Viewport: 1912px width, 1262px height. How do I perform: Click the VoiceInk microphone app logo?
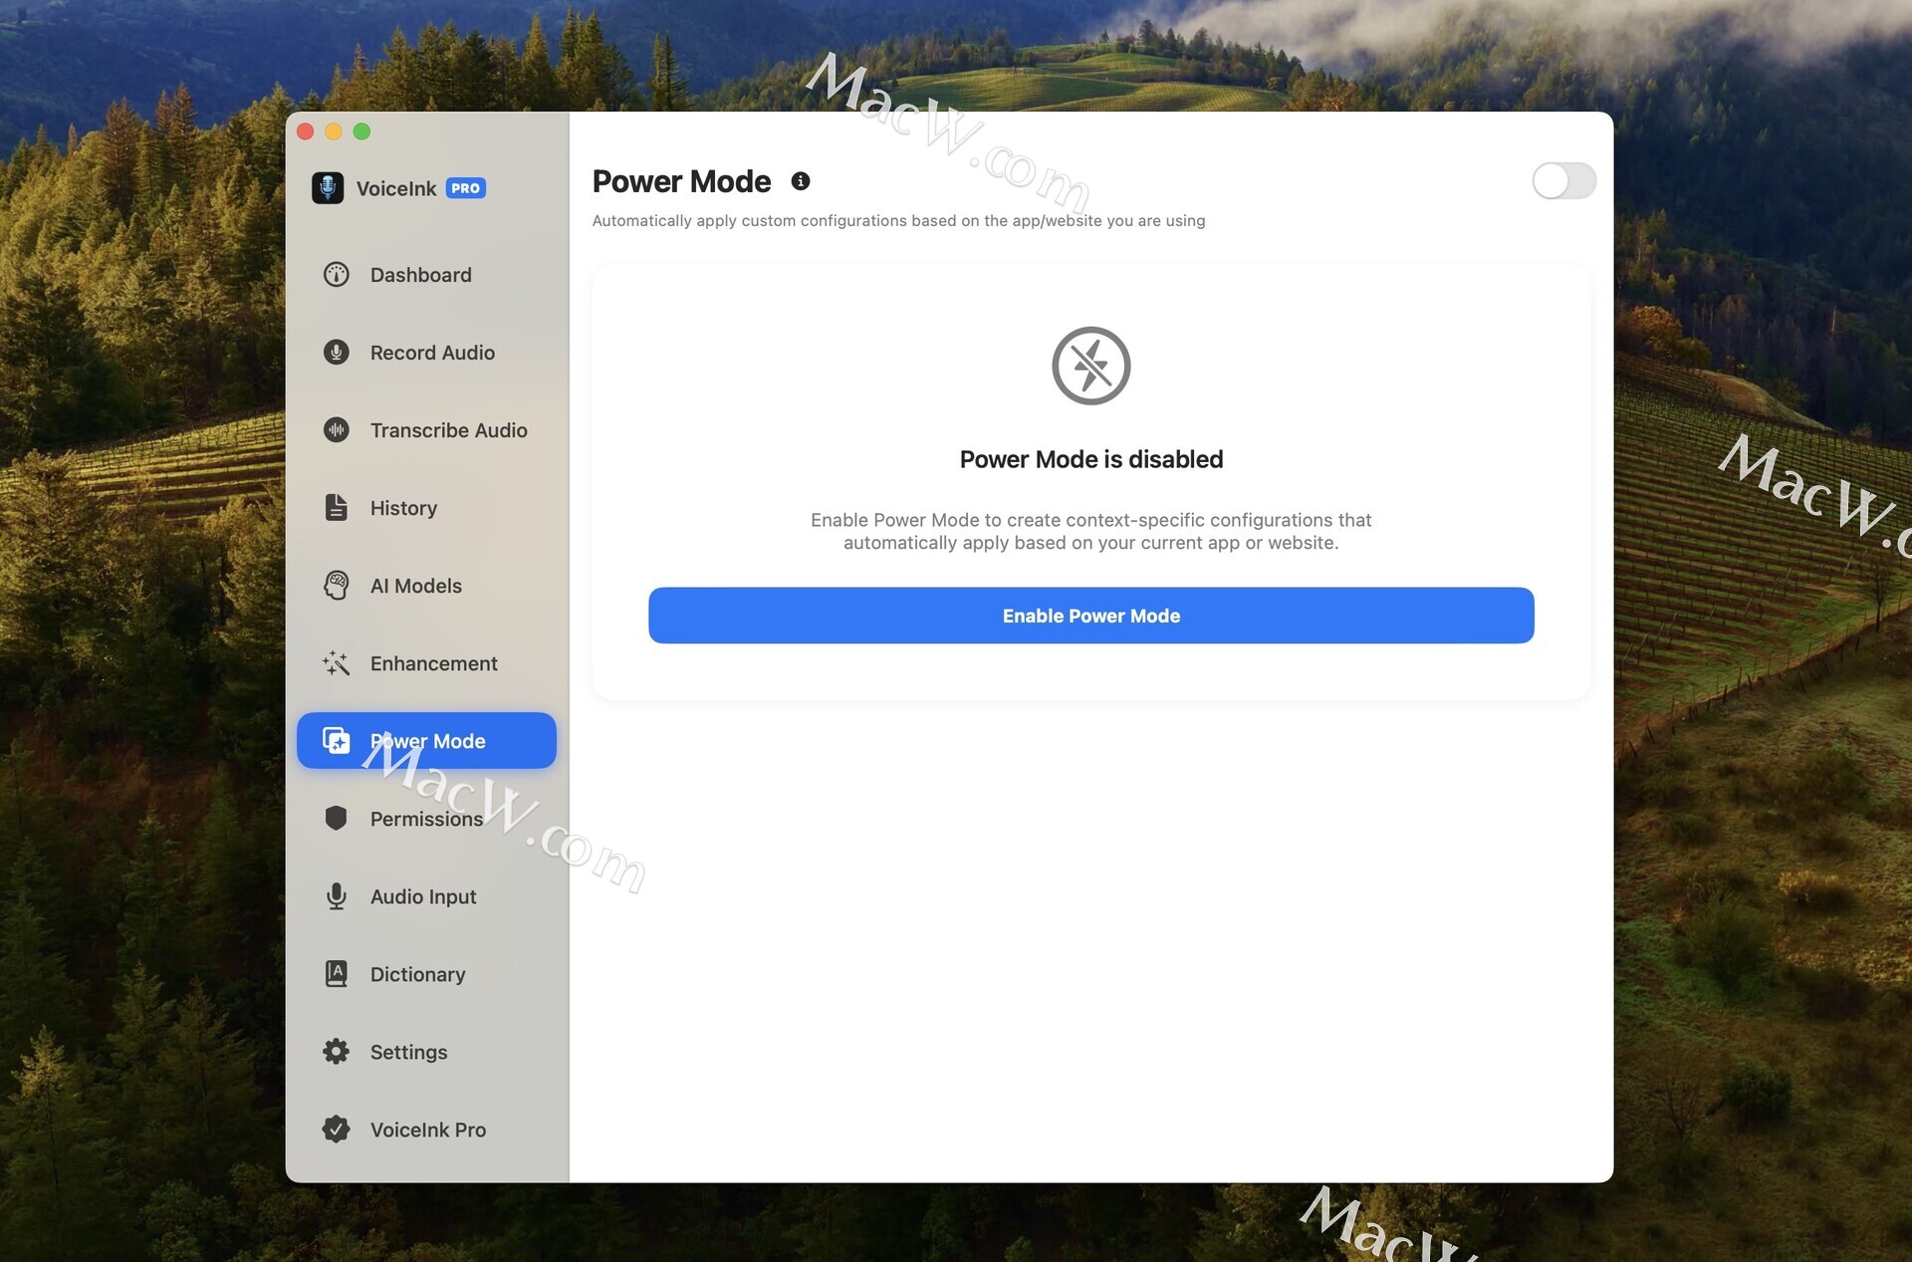(x=328, y=187)
